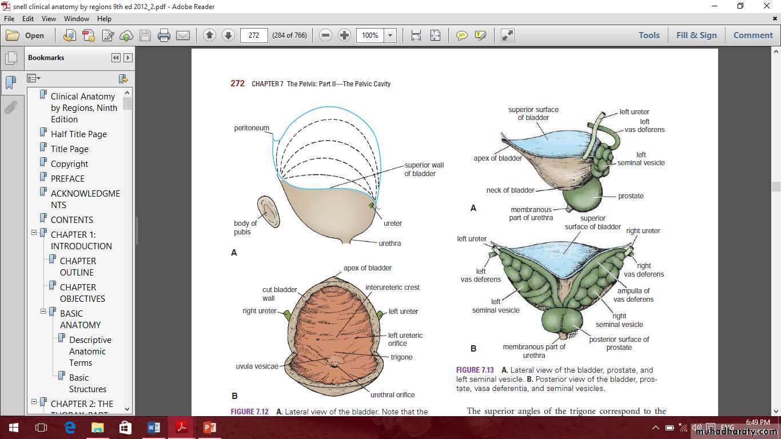Click the Print file icon
The image size is (781, 439).
pyautogui.click(x=164, y=35)
